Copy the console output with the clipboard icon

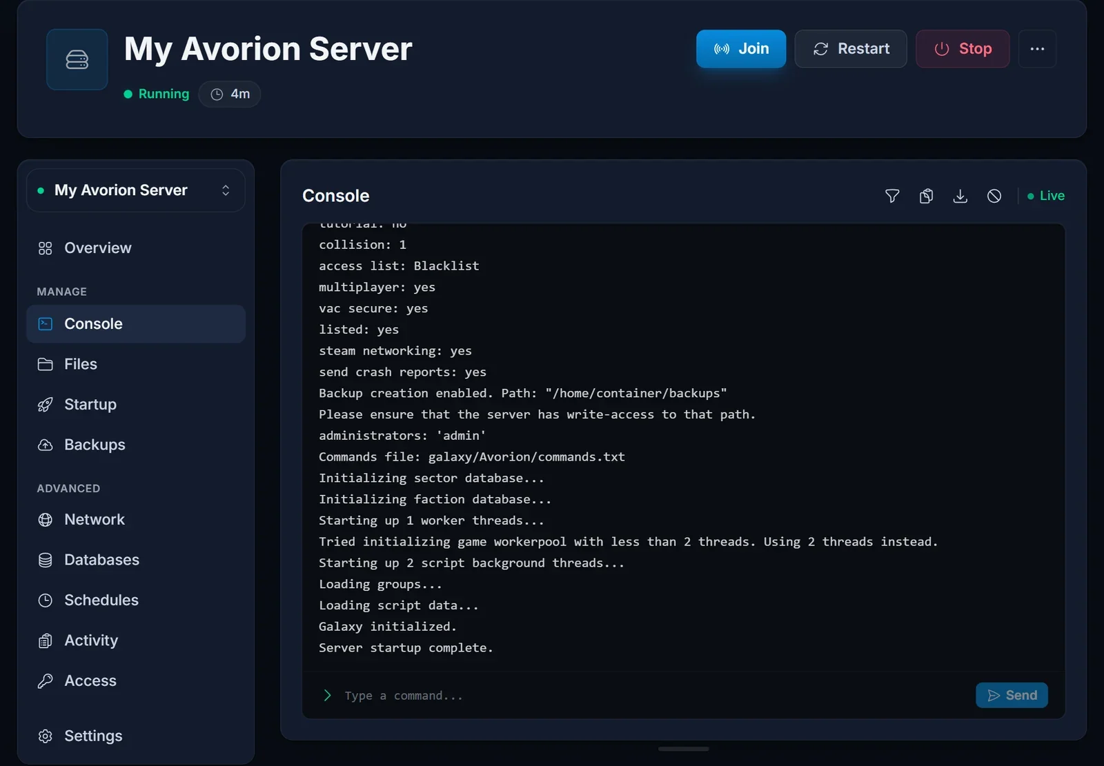point(926,196)
